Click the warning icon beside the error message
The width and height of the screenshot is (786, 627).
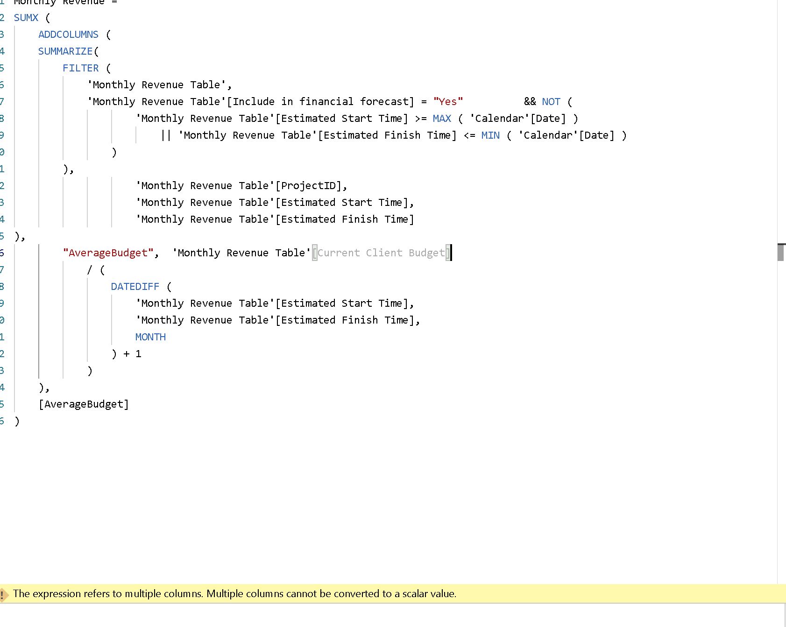coord(4,594)
